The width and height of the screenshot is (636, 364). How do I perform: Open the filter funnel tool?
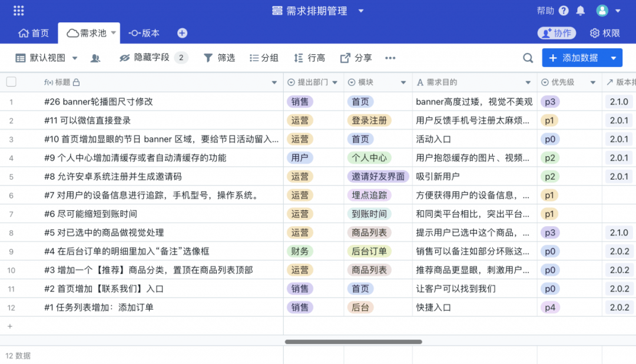coord(219,58)
